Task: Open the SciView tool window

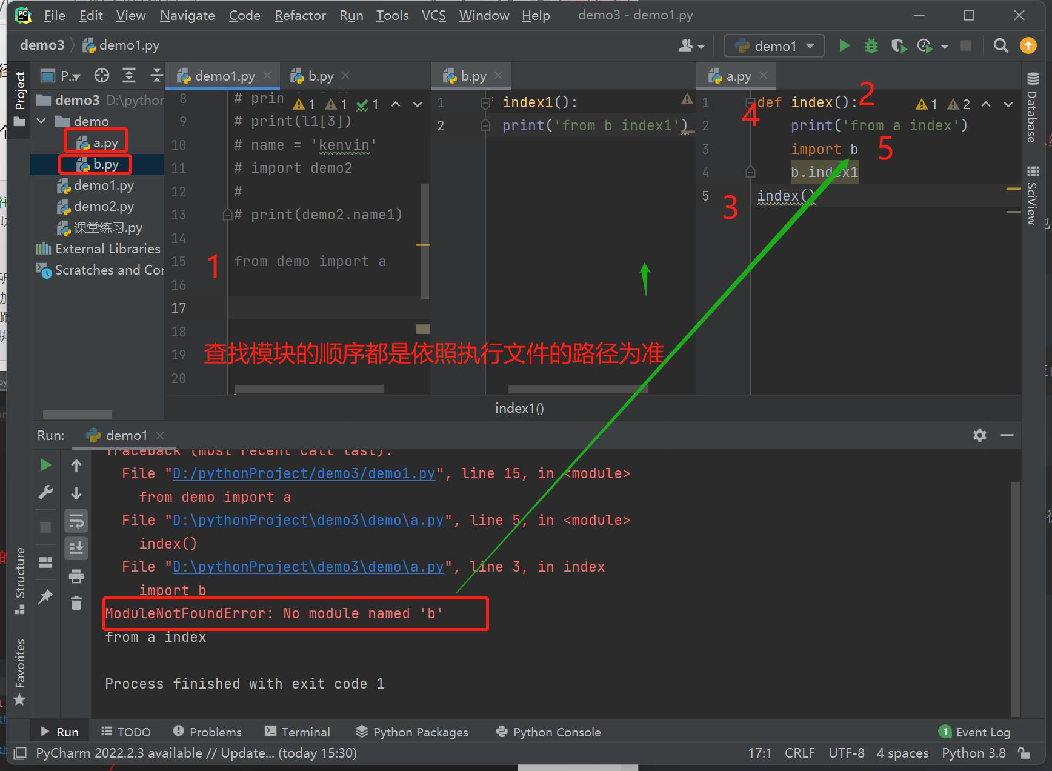Action: click(x=1032, y=195)
